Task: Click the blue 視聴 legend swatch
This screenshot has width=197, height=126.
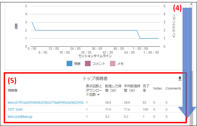Action: pyautogui.click(x=69, y=64)
